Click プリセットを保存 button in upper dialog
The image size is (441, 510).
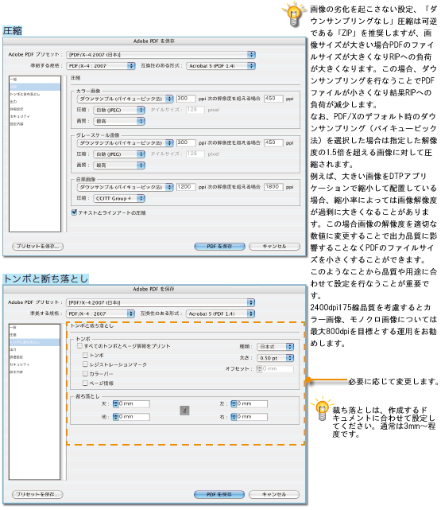[37, 246]
